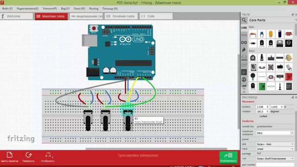Open the Файл menu
Image resolution: width=297 pixels, height=167 pixels.
click(x=7, y=8)
